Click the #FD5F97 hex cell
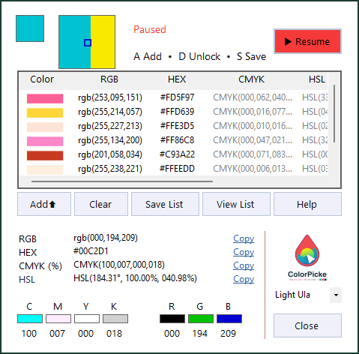359x354 pixels. click(x=177, y=97)
